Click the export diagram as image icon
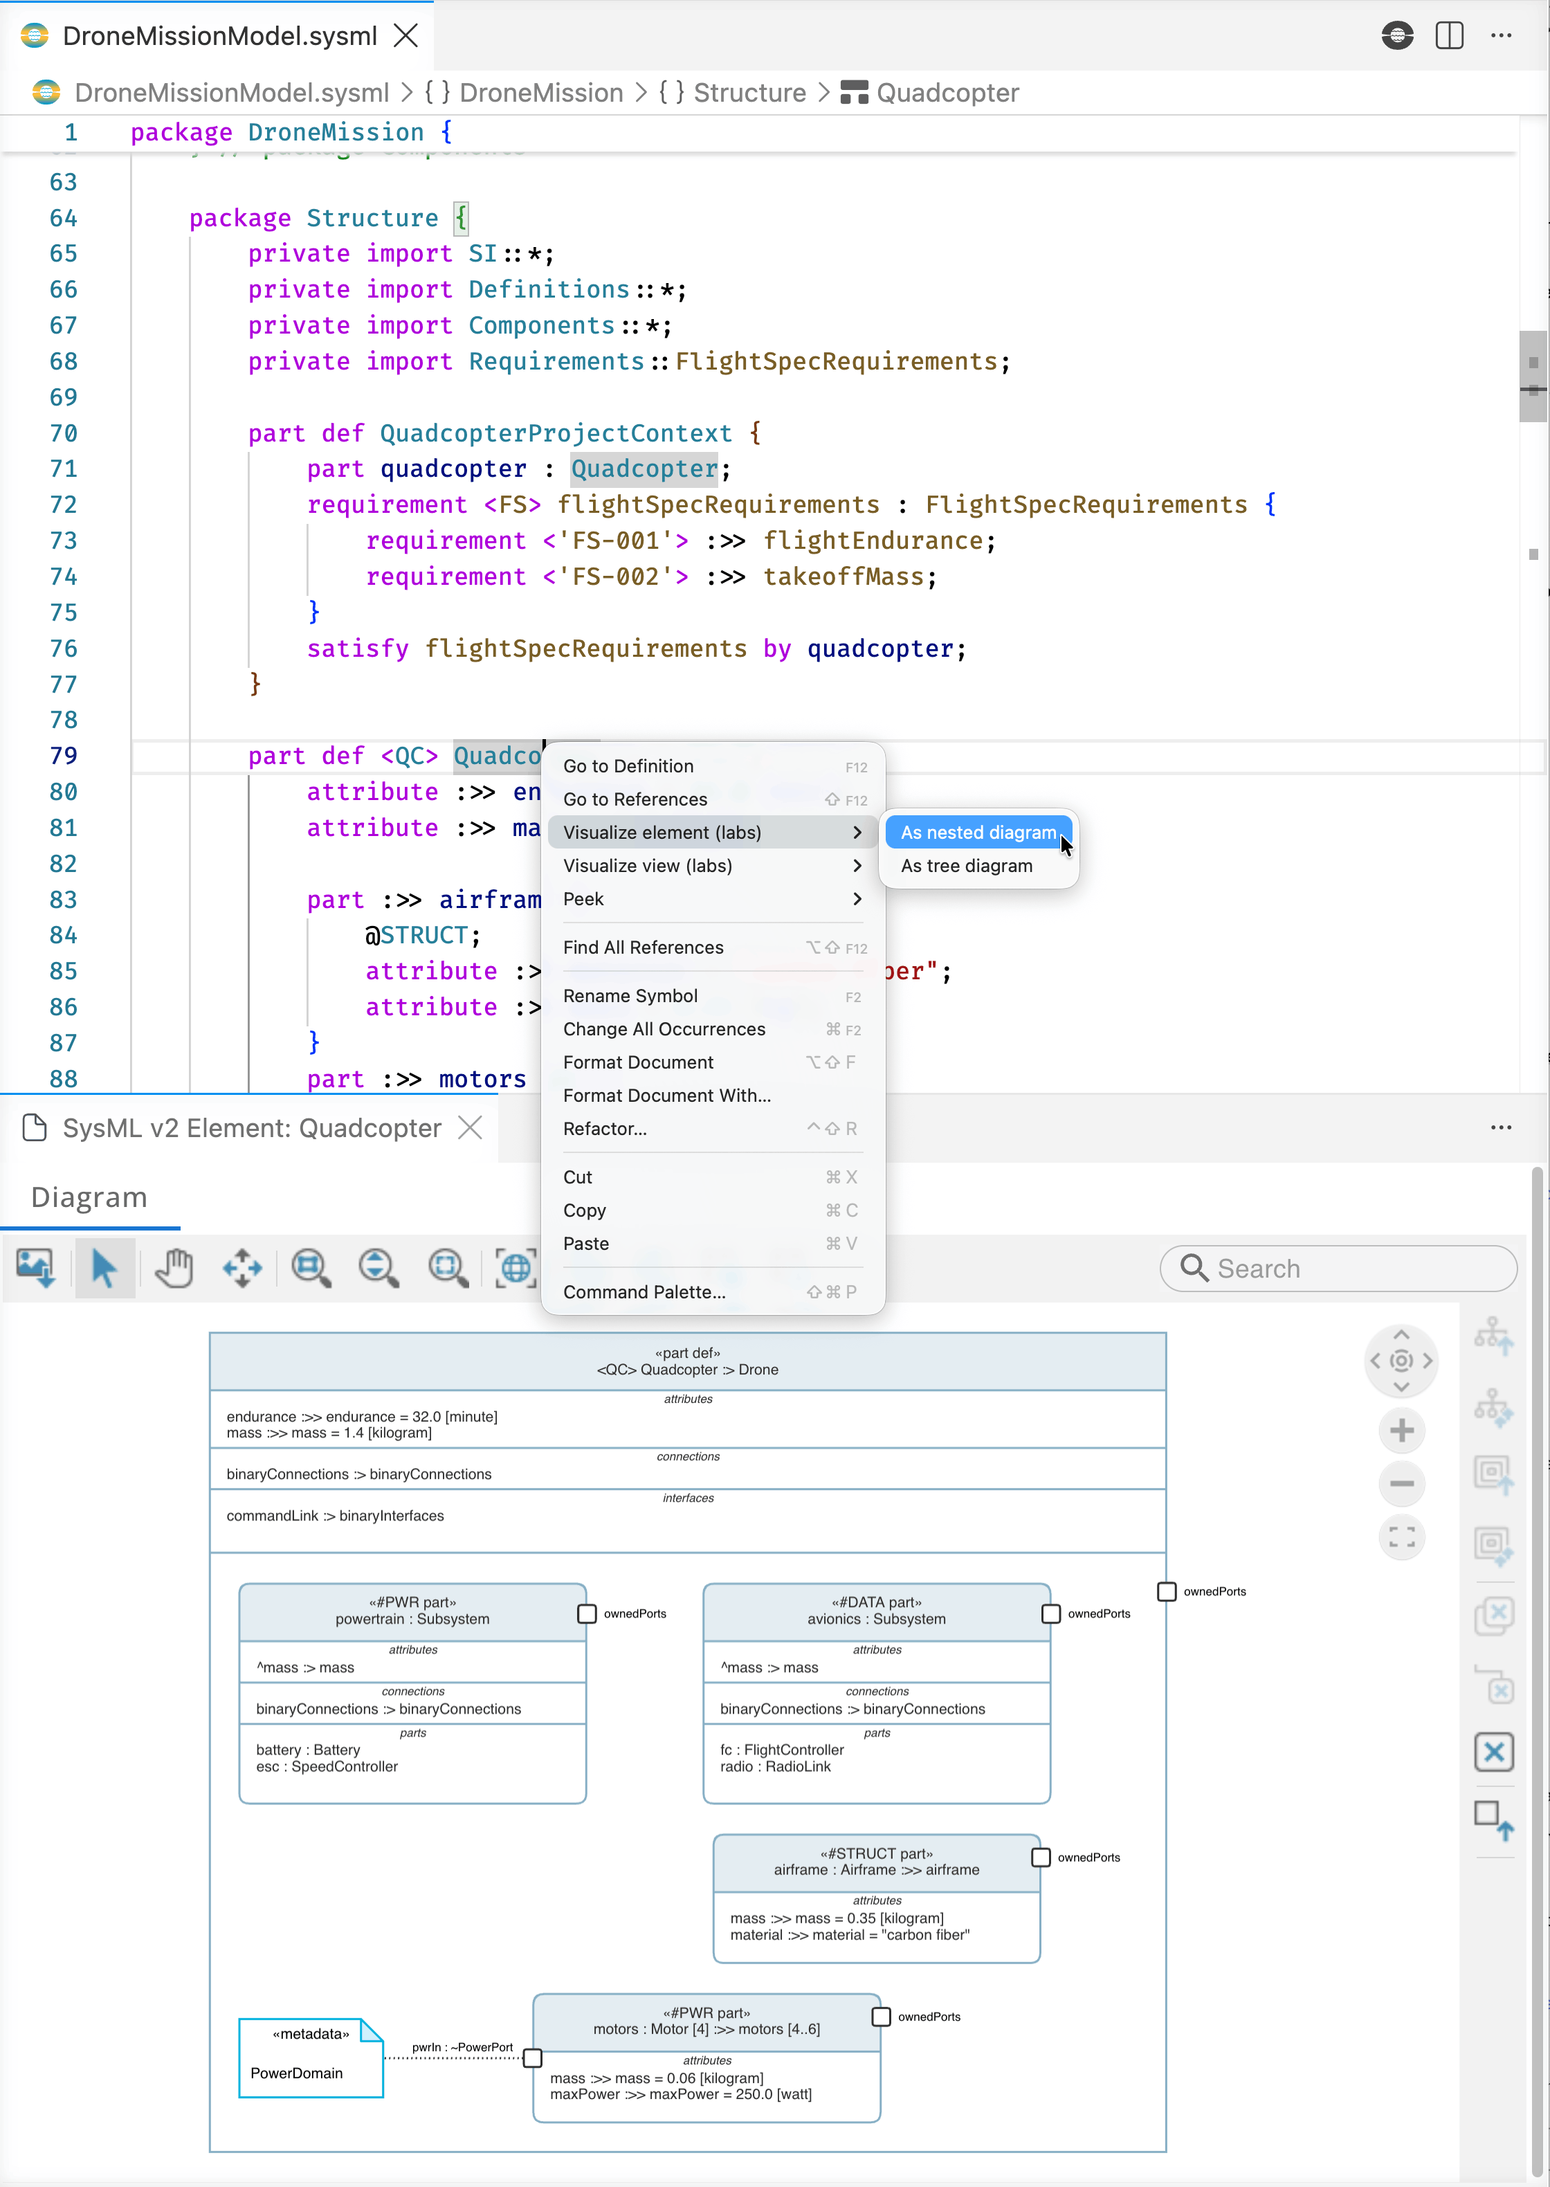 (x=36, y=1268)
